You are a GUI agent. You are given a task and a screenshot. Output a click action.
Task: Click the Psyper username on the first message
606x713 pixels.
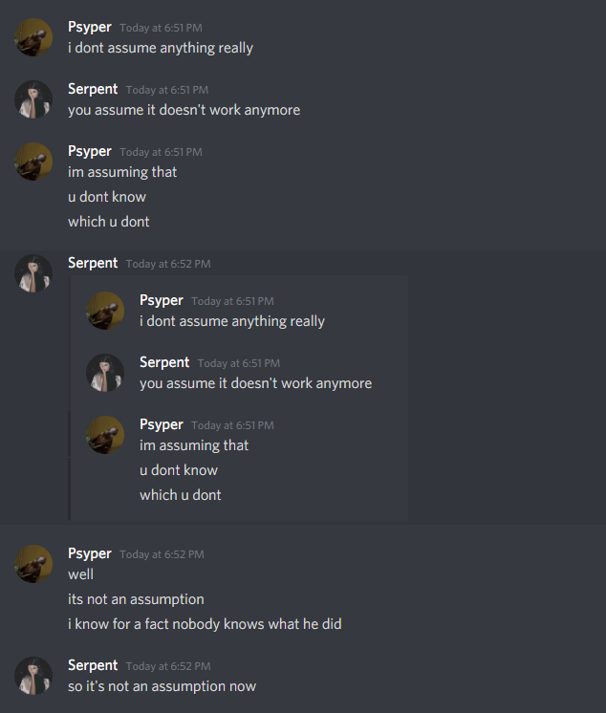(x=90, y=28)
